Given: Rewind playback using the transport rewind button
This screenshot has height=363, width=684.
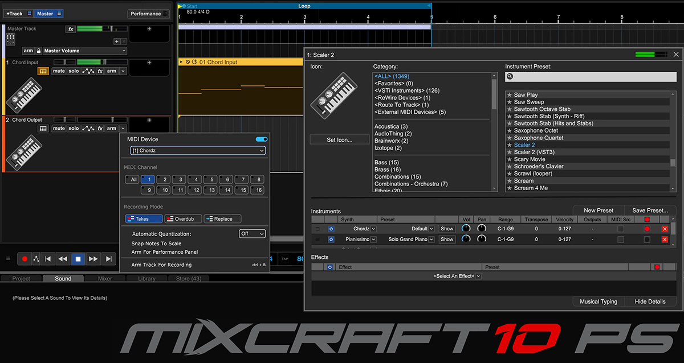Looking at the screenshot, I should click(x=63, y=259).
